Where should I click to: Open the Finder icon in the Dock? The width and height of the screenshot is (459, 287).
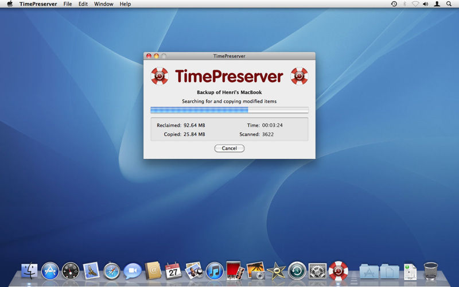29,270
